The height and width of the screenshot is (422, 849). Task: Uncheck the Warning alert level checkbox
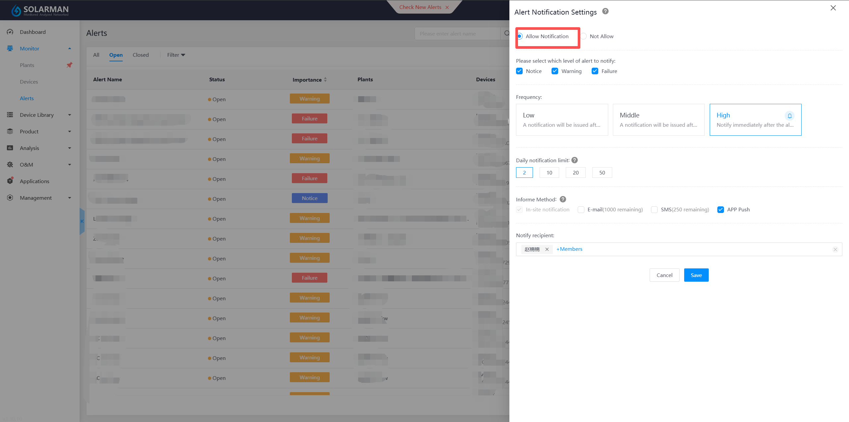[x=555, y=71]
